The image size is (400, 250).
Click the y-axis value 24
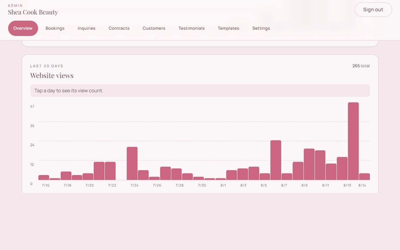point(32,145)
